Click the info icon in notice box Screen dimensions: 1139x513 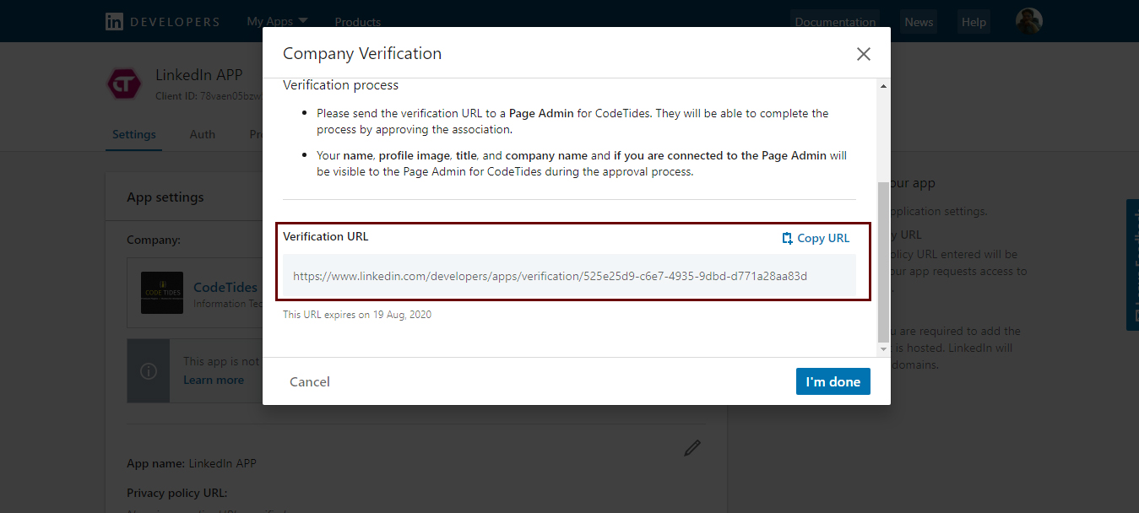149,371
